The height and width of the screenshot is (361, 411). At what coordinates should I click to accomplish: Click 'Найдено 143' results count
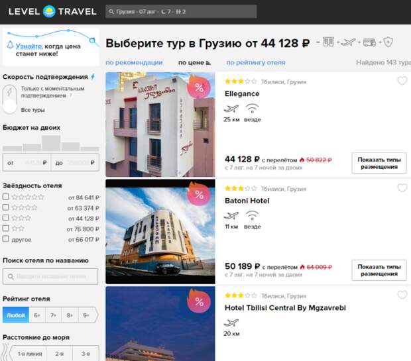point(383,63)
